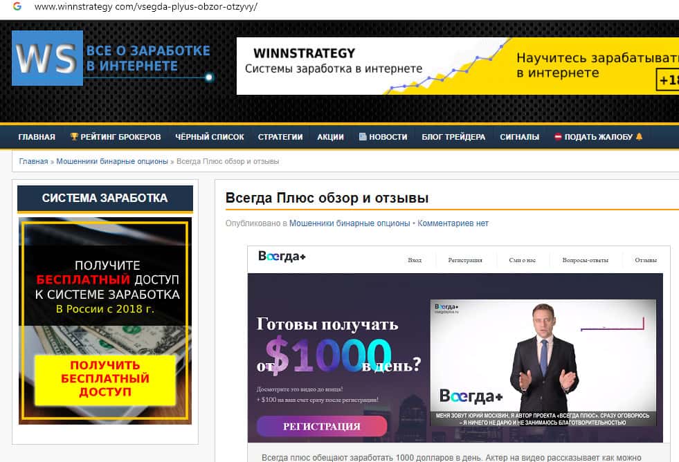The image size is (679, 462).
Task: Click the trophy icon beside РЕЙТИНГ БРОКЕРОВ
Action: [74, 137]
